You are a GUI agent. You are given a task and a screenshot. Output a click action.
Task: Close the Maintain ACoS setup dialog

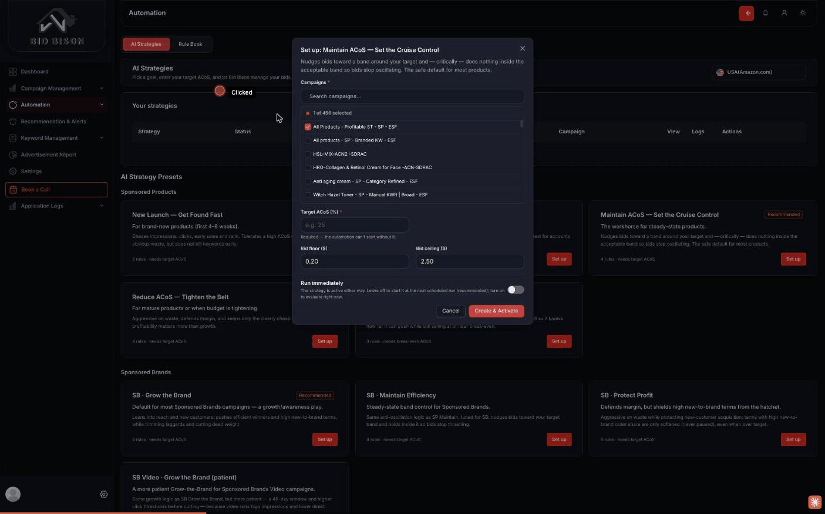(x=523, y=49)
